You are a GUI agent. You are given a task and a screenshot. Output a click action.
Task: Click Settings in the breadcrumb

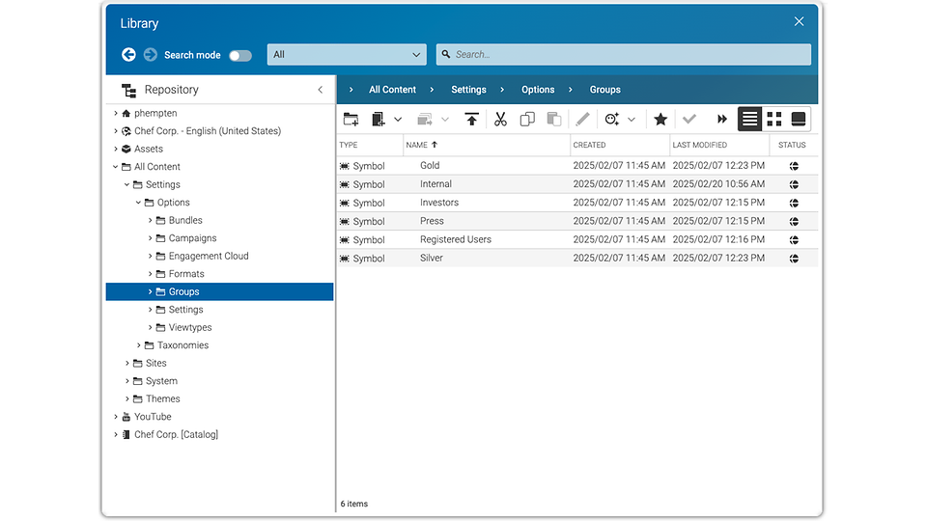pos(468,90)
